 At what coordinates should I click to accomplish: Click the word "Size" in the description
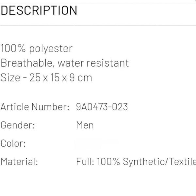pos(10,78)
